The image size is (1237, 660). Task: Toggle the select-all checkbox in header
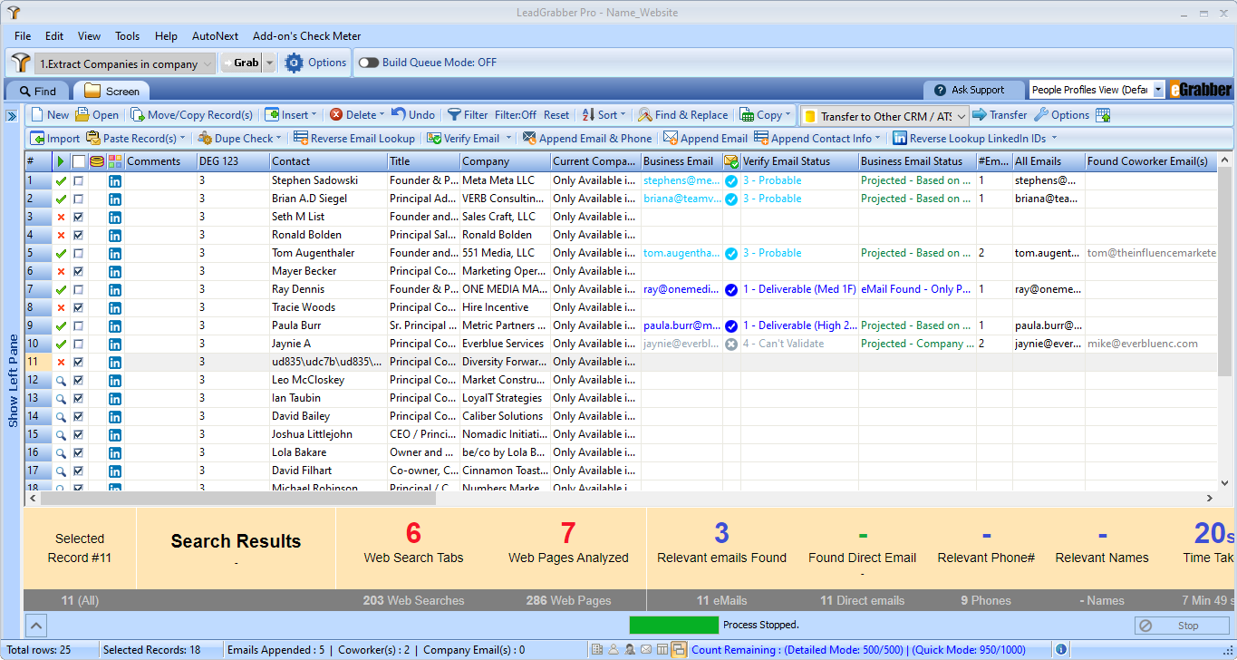click(79, 161)
